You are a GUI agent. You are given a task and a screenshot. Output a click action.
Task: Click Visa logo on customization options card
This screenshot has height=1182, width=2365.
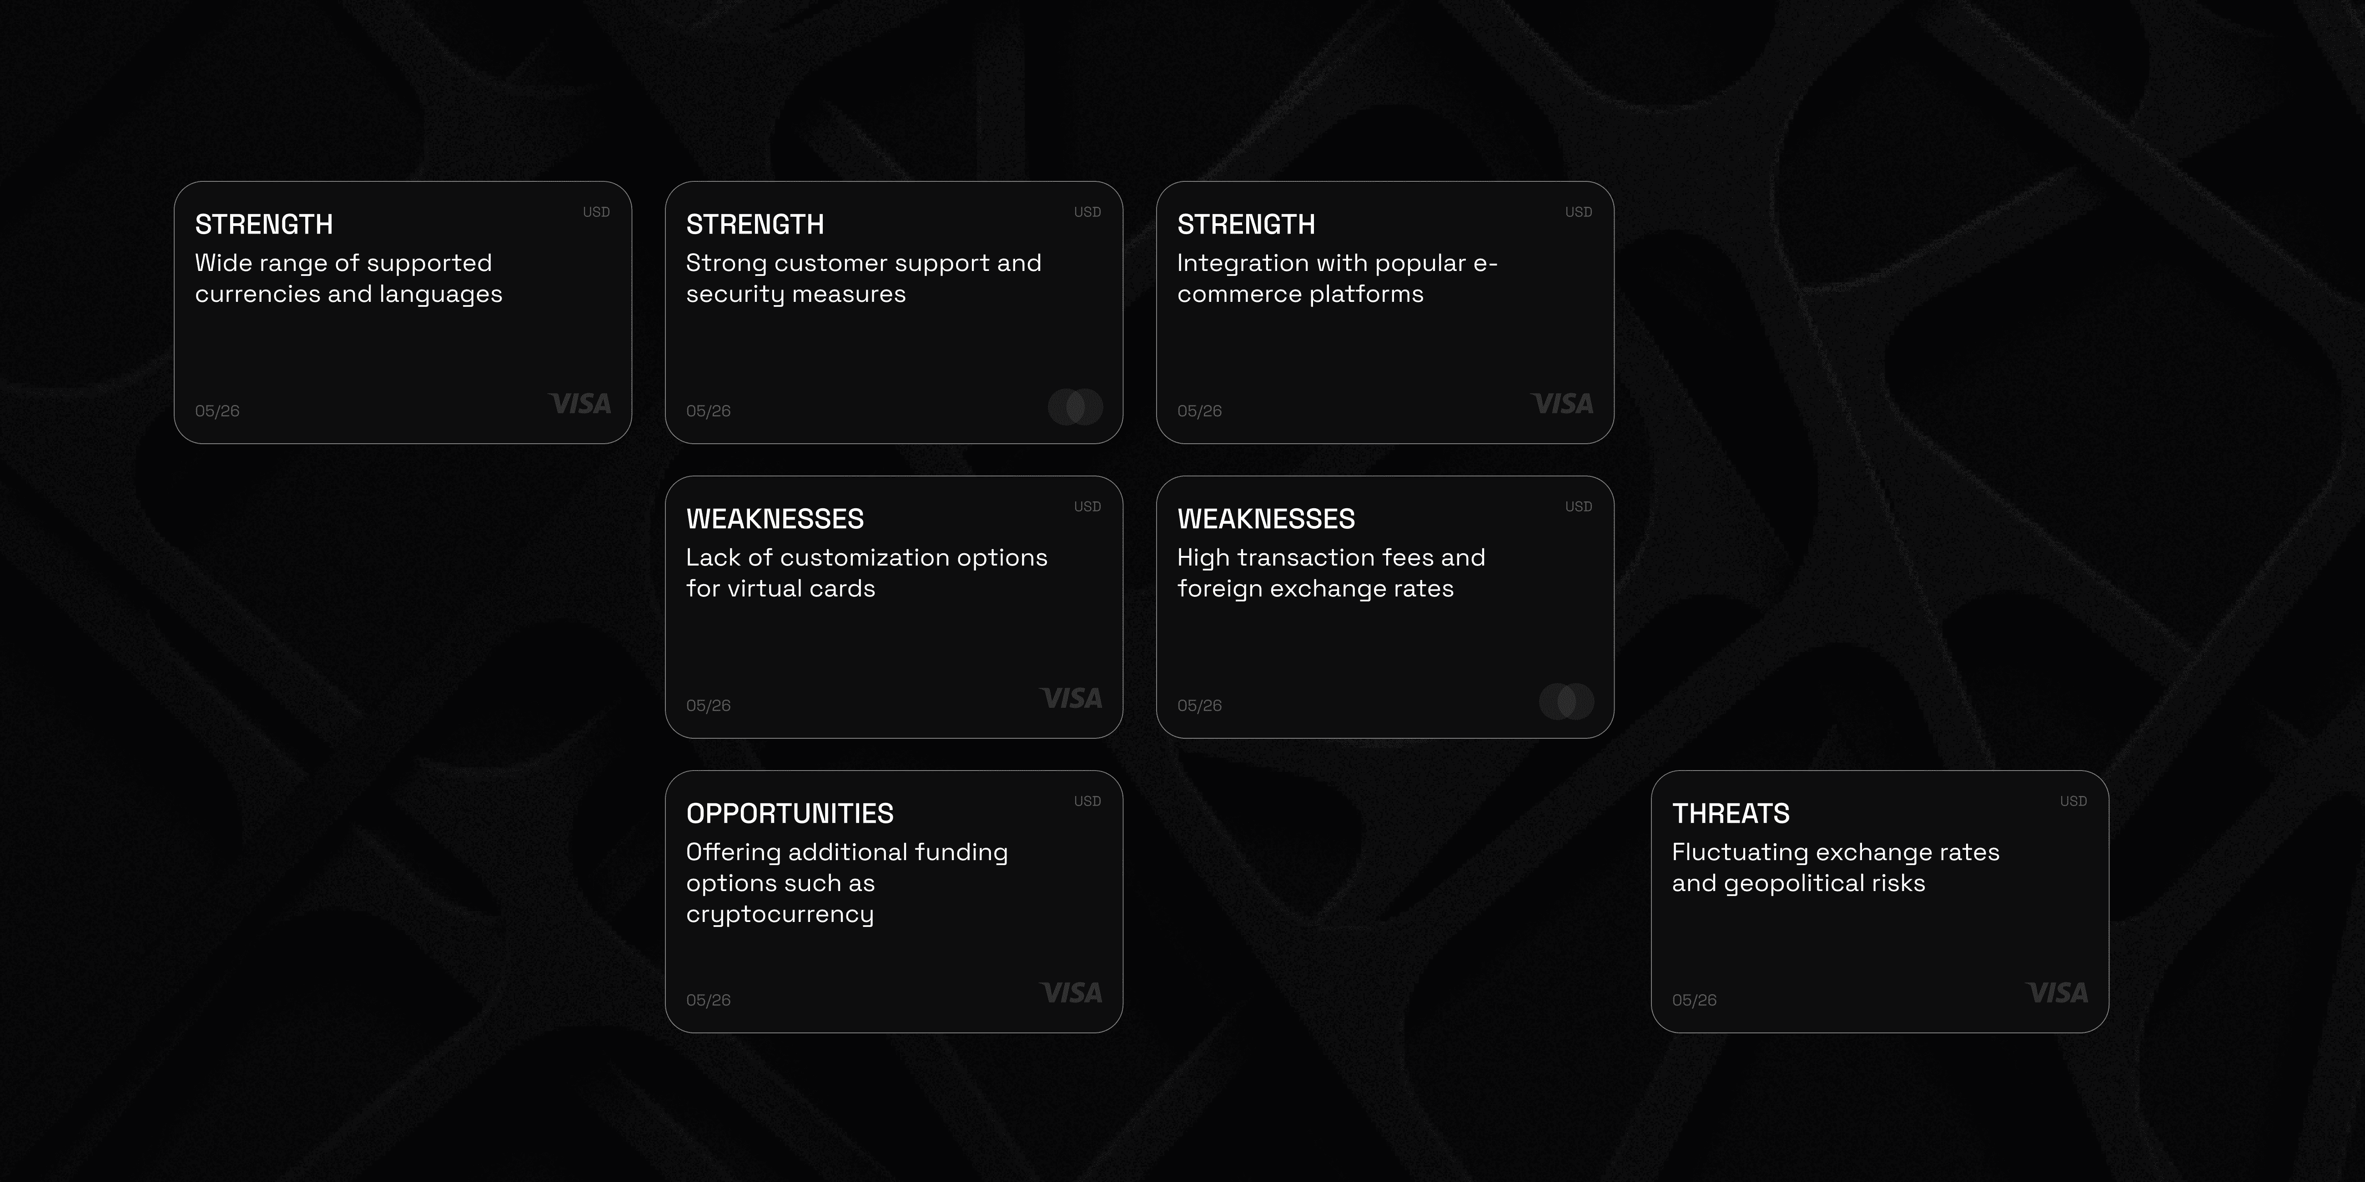pyautogui.click(x=1072, y=698)
